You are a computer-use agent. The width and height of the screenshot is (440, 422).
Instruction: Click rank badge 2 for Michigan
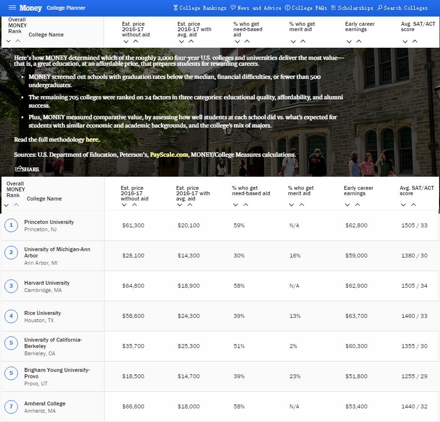point(11,252)
